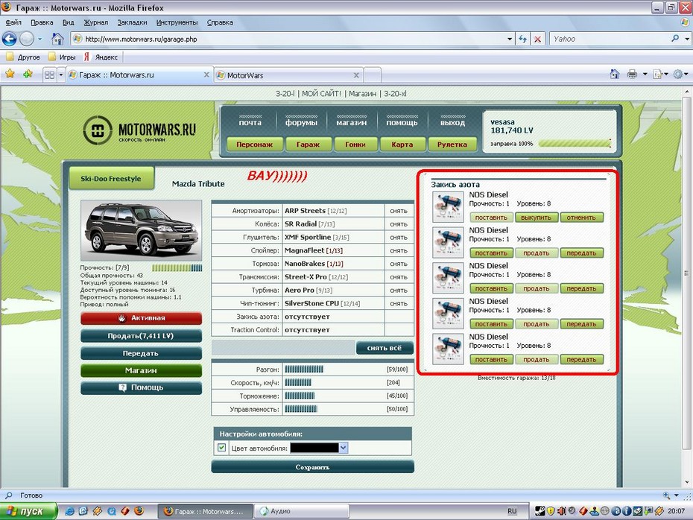The height and width of the screenshot is (520, 693).
Task: Add to favorites with the green plus star
Action: click(x=28, y=74)
